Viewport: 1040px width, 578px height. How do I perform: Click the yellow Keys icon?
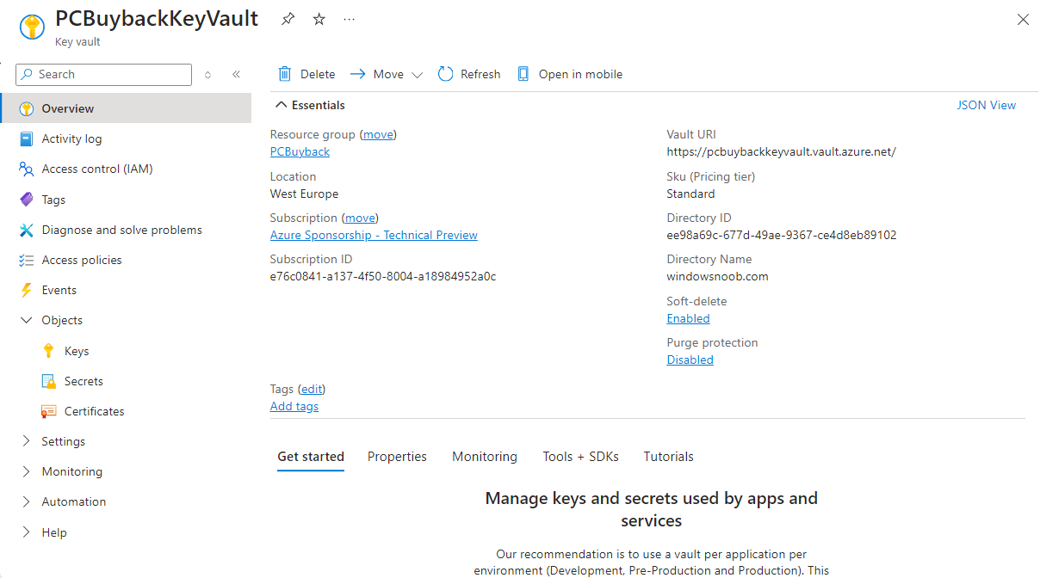[48, 351]
